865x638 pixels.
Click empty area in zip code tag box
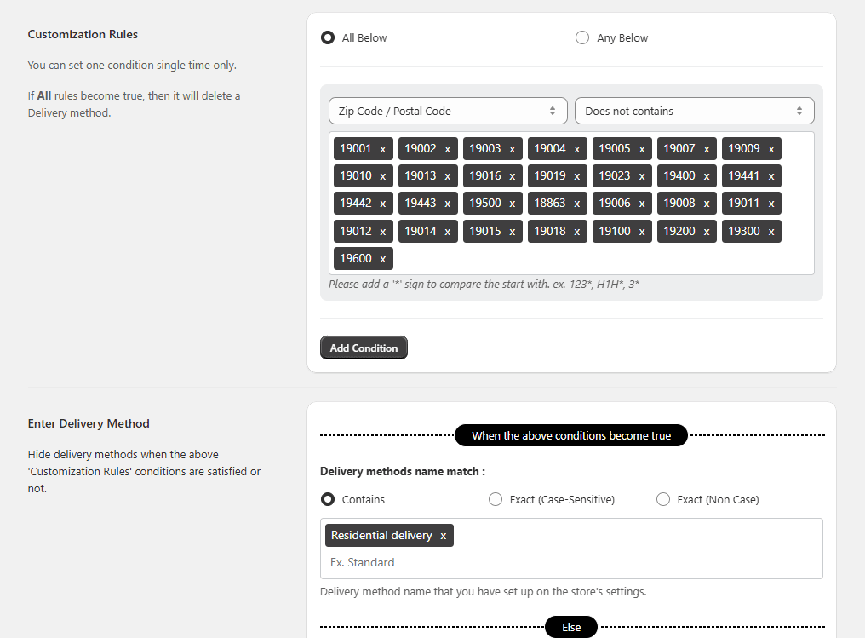click(x=596, y=258)
